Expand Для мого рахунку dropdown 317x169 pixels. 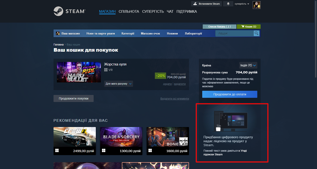pyautogui.click(x=118, y=84)
